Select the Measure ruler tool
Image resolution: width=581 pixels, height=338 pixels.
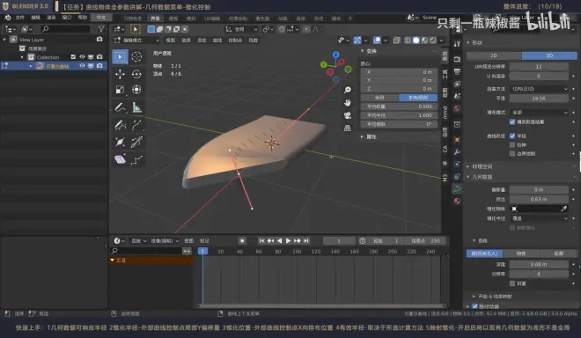pos(136,107)
